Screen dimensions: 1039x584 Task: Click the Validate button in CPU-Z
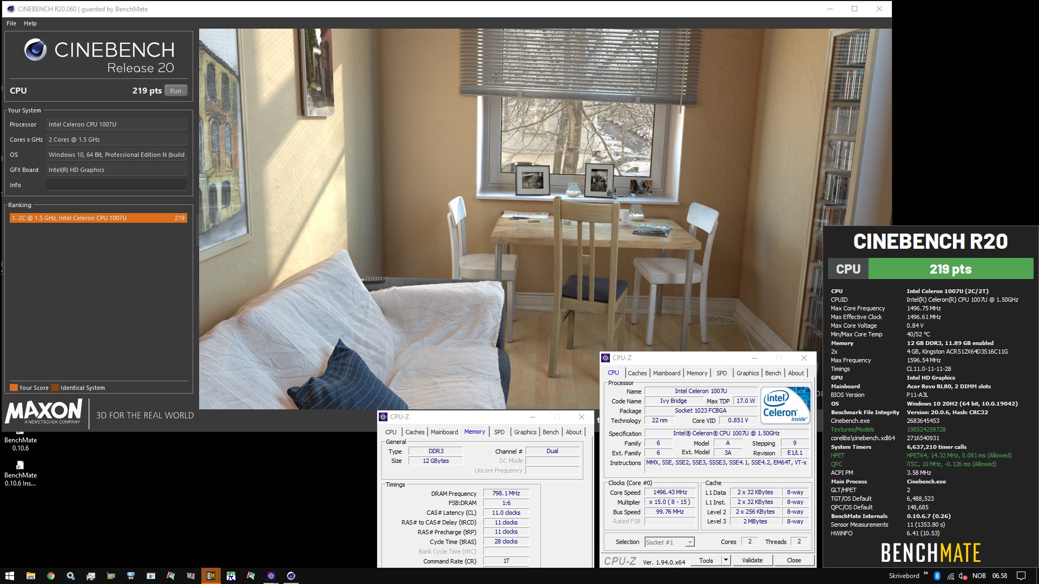[x=752, y=560]
